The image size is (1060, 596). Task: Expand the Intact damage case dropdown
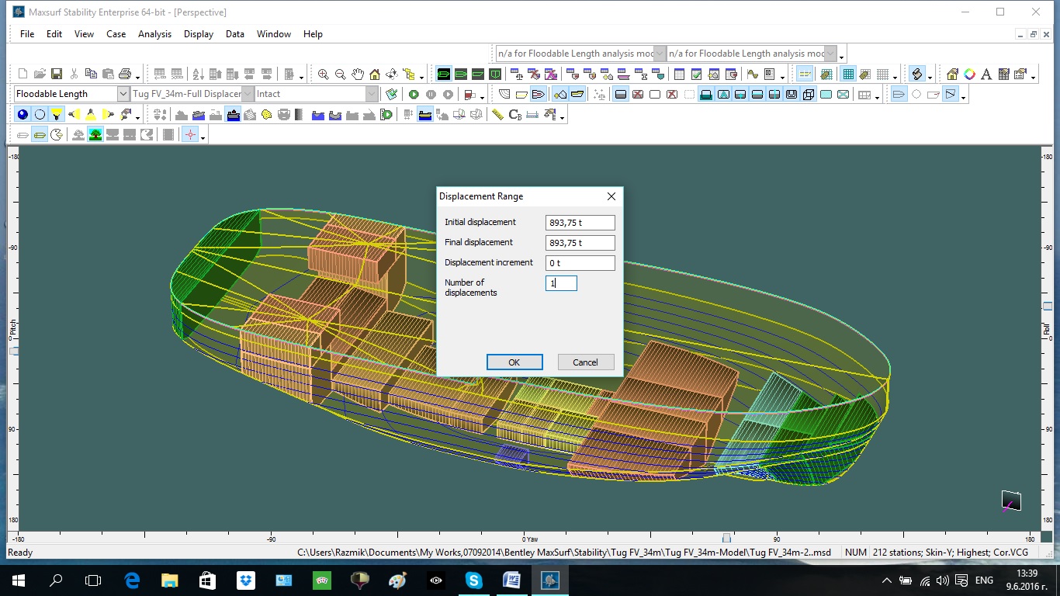(372, 94)
